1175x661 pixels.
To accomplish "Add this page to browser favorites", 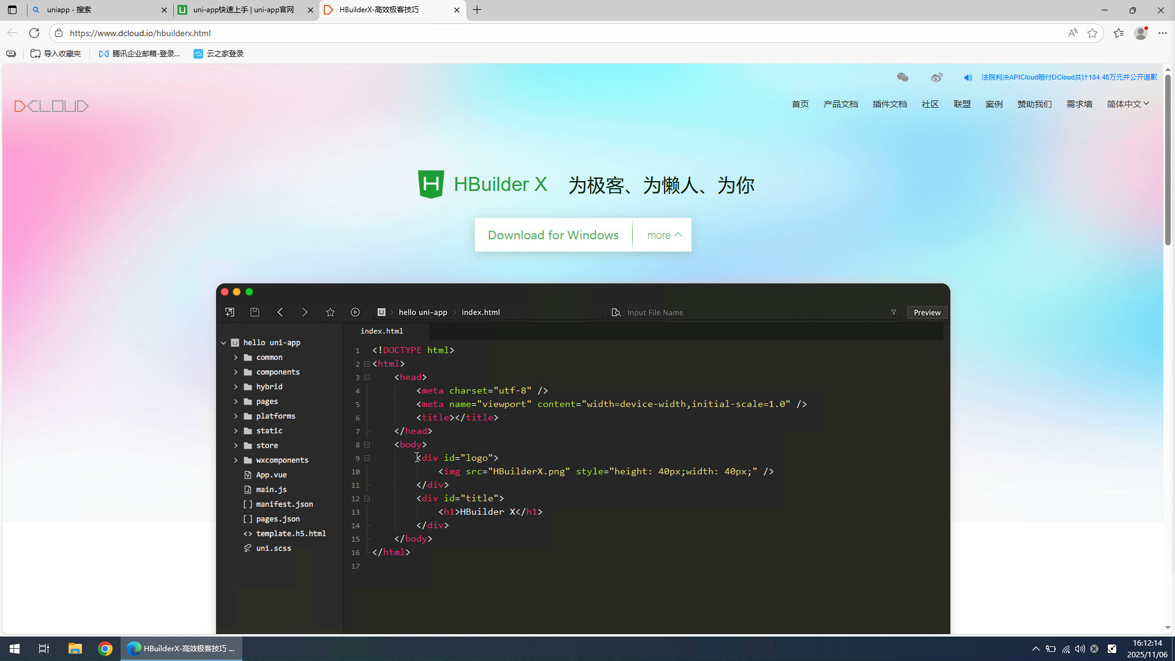I will tap(1092, 33).
